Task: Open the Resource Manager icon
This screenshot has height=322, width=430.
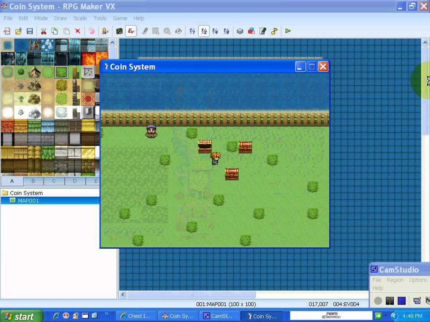Action: point(251,31)
